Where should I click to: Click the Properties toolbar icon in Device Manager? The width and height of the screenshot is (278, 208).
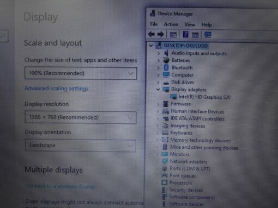pos(173,35)
